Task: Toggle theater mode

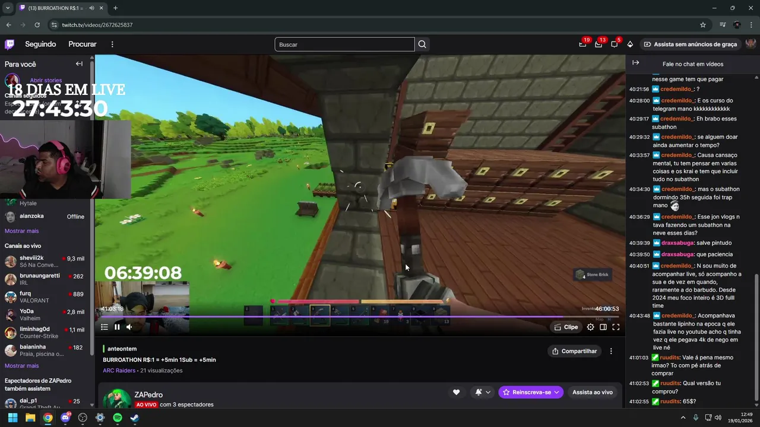Action: (603, 327)
